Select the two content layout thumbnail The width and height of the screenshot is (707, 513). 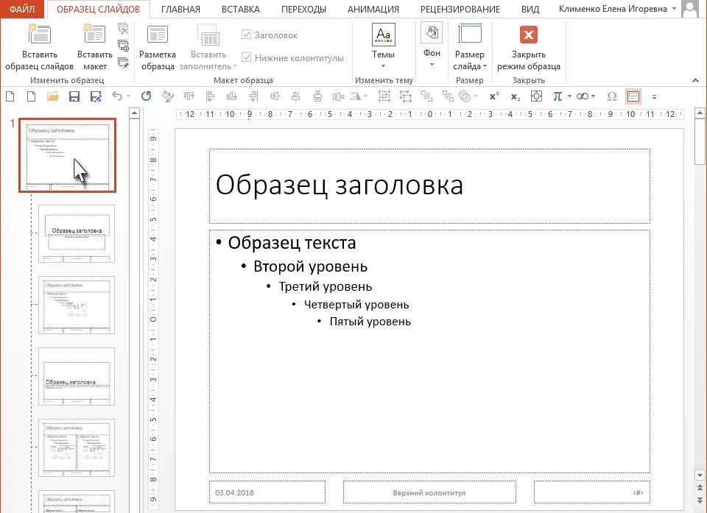[77, 447]
